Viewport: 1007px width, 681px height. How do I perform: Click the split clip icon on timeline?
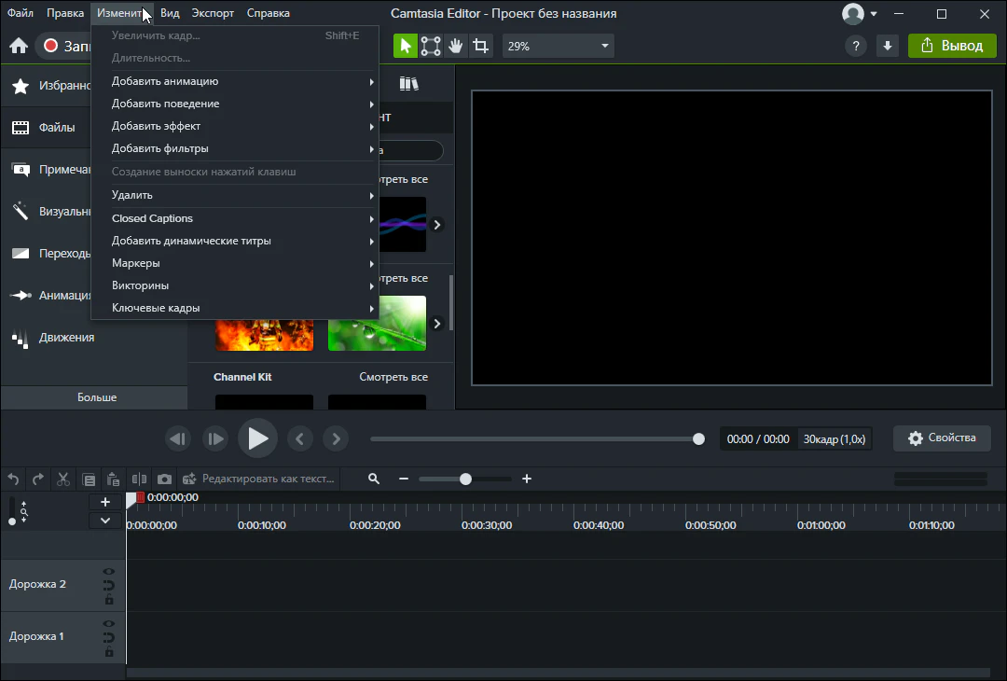click(139, 479)
